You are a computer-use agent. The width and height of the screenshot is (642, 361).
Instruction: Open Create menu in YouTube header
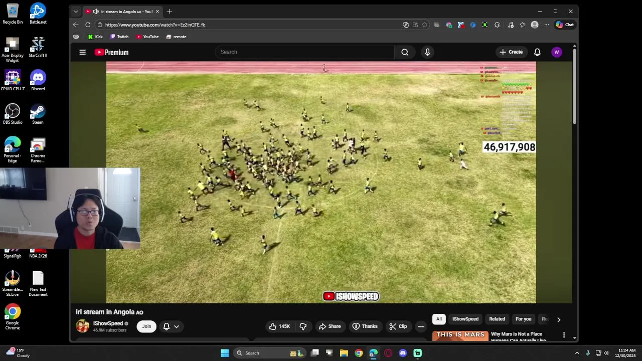(511, 52)
